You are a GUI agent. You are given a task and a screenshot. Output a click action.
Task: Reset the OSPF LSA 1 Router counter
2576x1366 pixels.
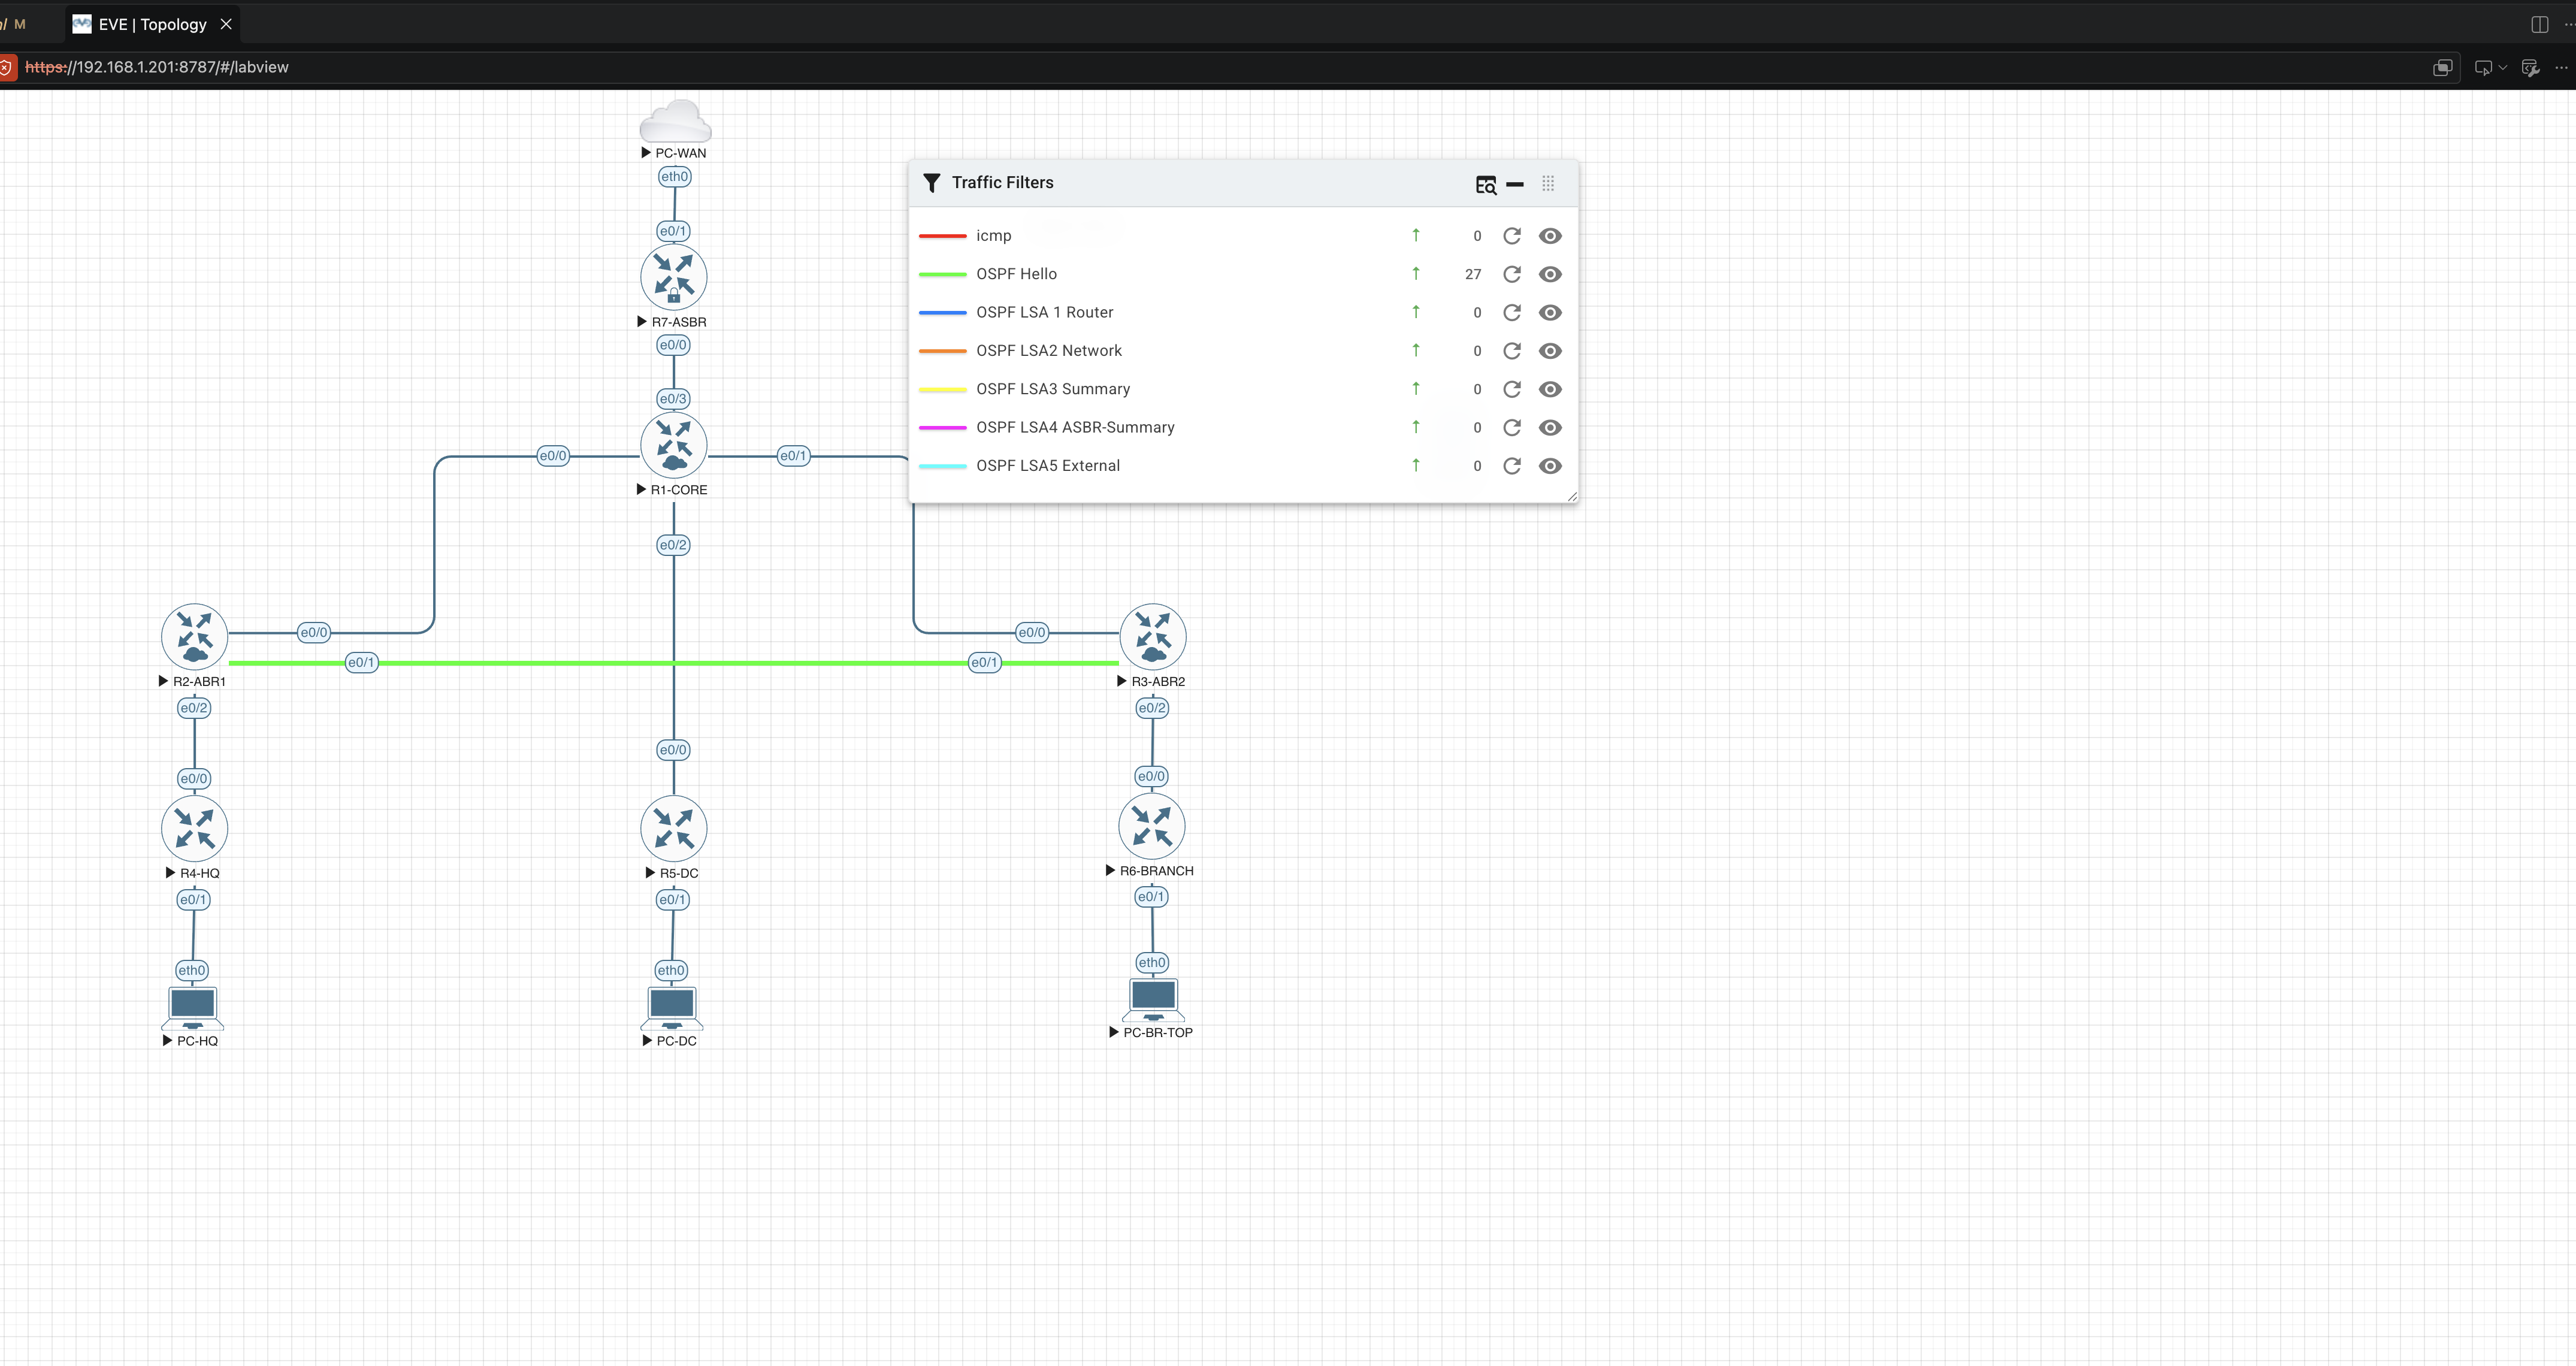point(1512,312)
